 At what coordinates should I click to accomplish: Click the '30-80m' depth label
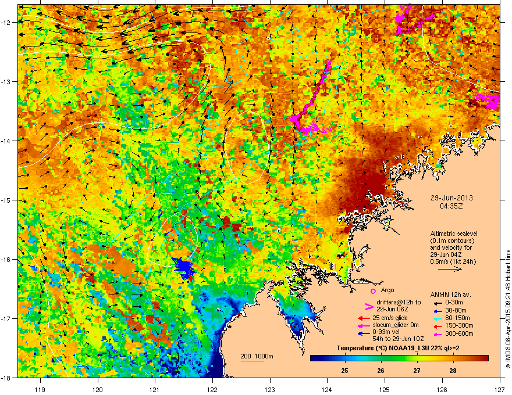[x=456, y=311]
